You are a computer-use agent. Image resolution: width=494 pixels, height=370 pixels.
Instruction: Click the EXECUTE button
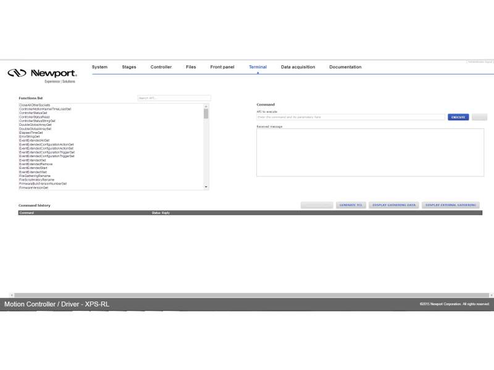coord(458,117)
